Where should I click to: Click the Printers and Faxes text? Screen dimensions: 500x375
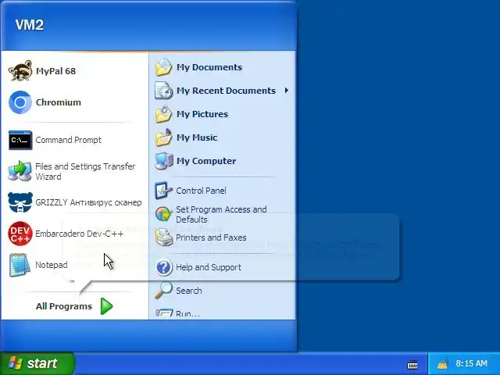coord(211,237)
